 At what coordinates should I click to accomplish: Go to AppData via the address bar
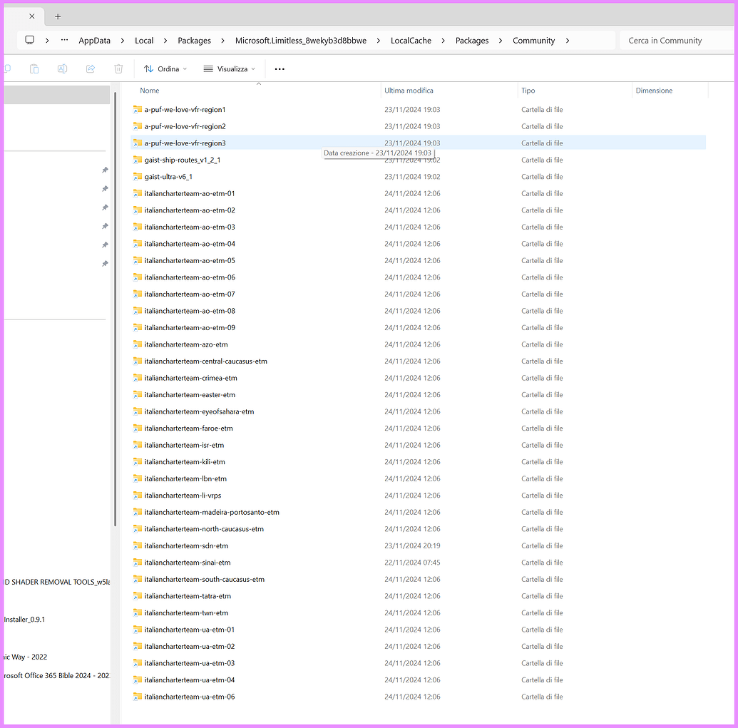(x=94, y=41)
